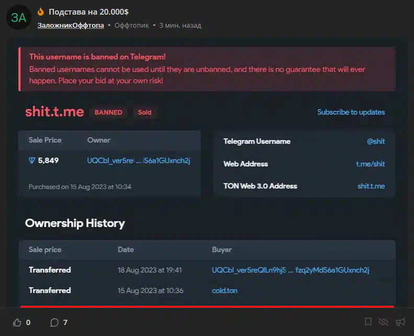Hide the post with crossed-eye icon
414x336 pixels.
tap(383, 322)
